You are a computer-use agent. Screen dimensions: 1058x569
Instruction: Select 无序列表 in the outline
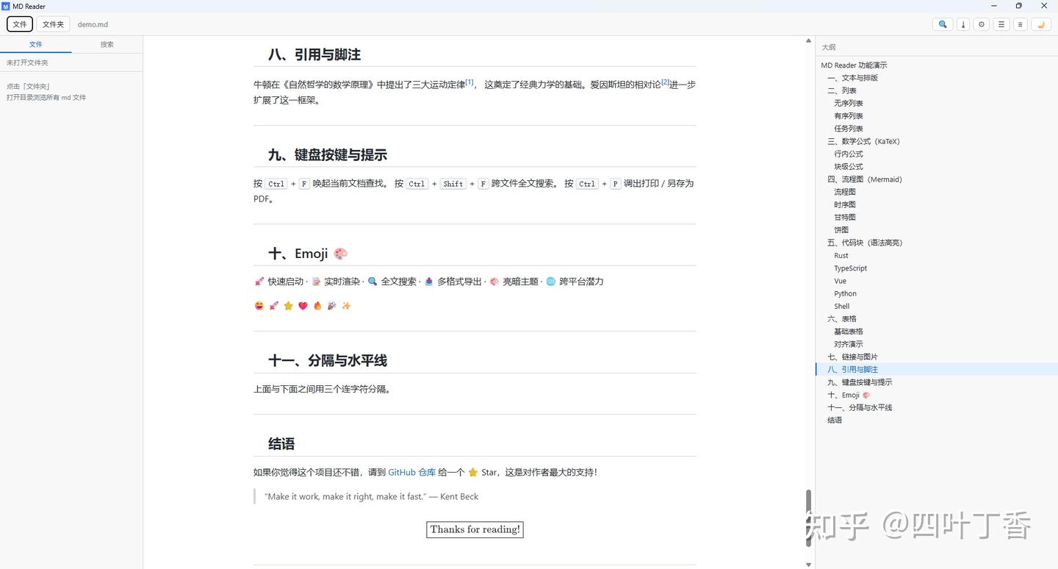click(x=849, y=103)
